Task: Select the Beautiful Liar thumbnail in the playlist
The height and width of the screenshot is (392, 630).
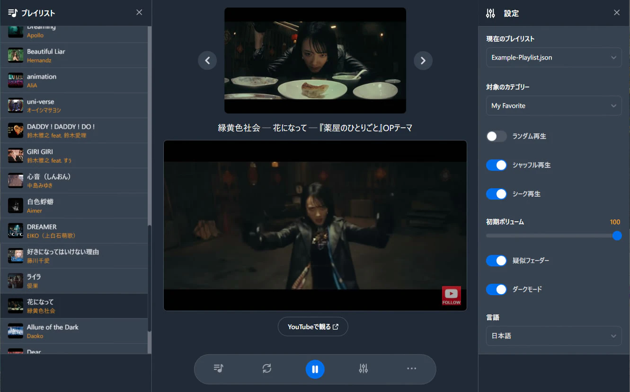Action: point(16,55)
